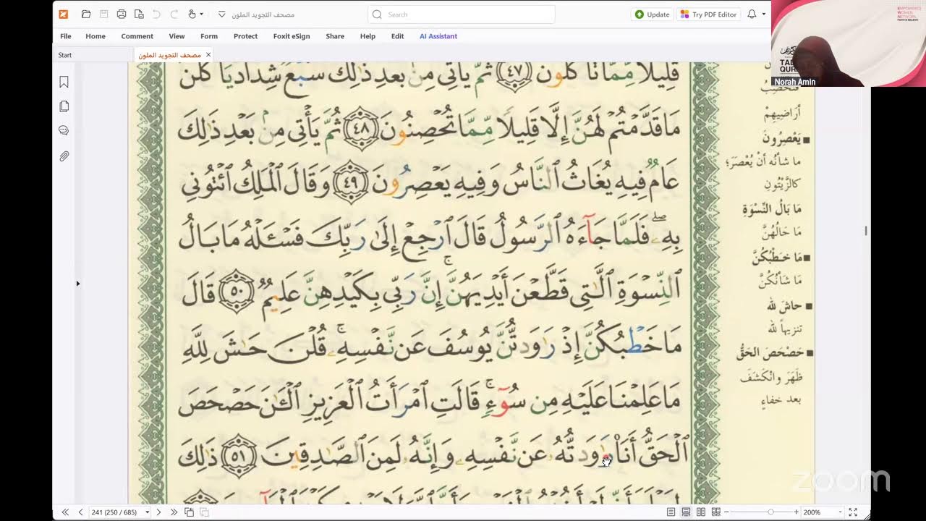Click verse marker number ٥١
The image size is (926, 521).
point(239,455)
